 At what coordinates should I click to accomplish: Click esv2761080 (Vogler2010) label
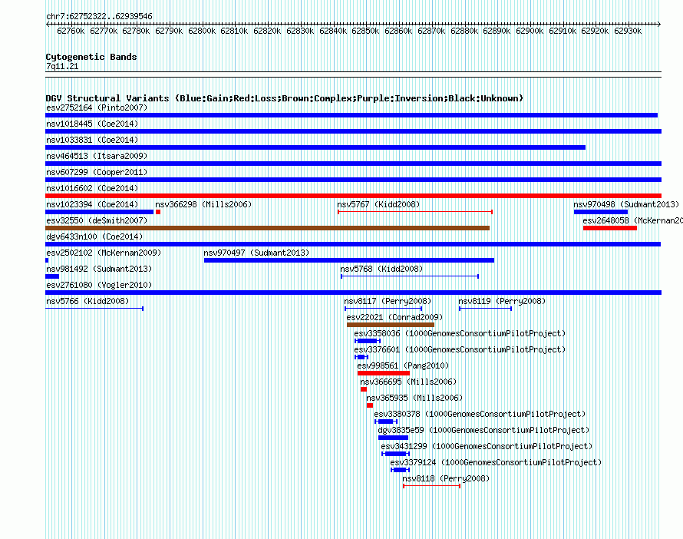99,285
